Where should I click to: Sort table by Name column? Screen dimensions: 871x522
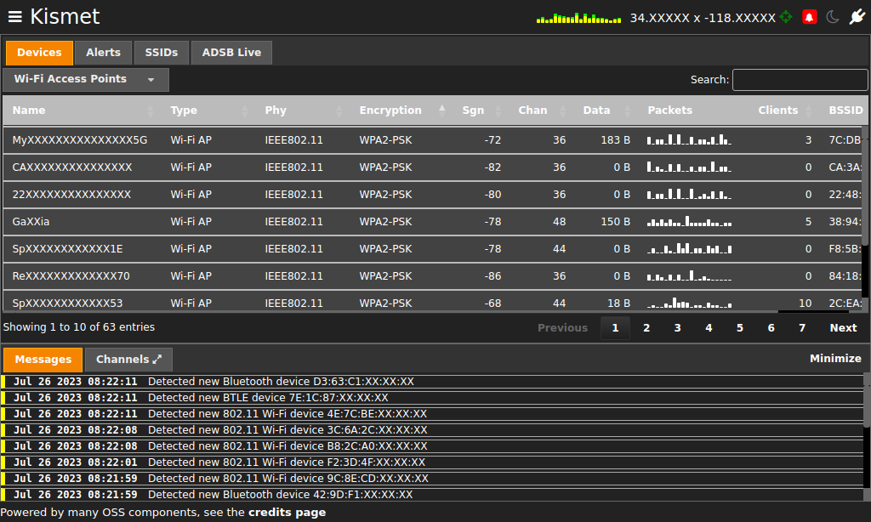(x=83, y=111)
